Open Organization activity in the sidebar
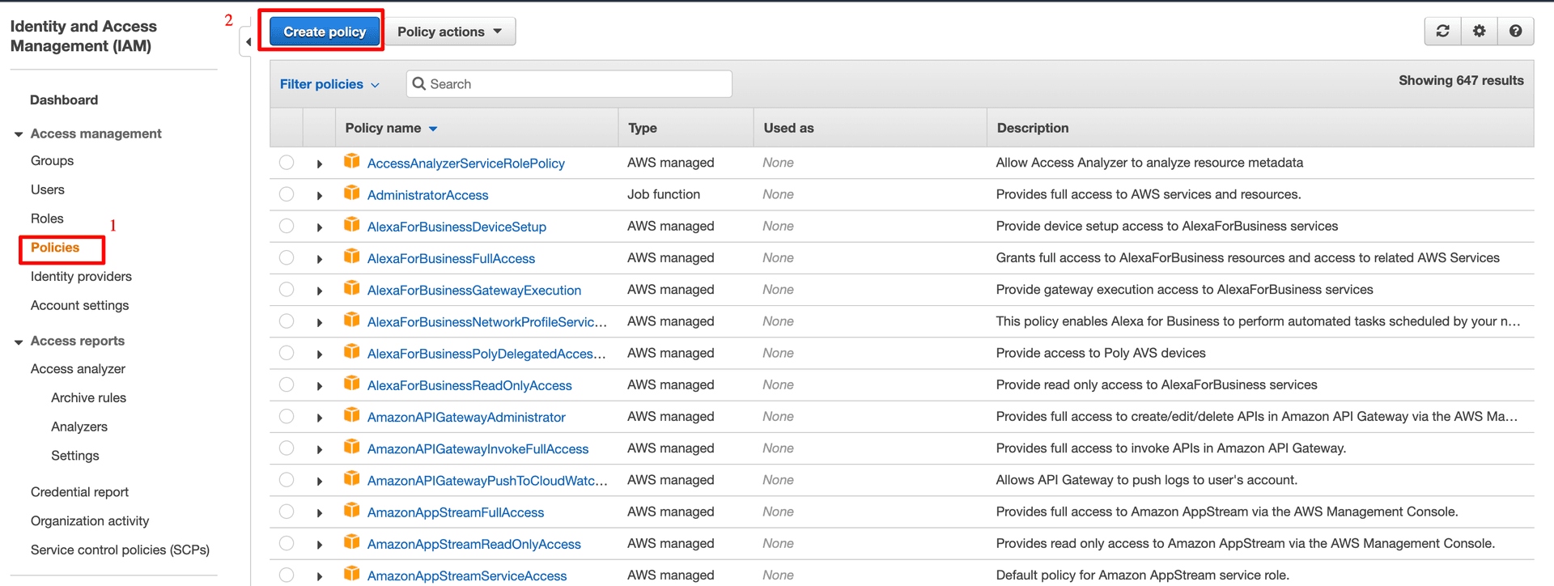The height and width of the screenshot is (586, 1554). point(90,520)
